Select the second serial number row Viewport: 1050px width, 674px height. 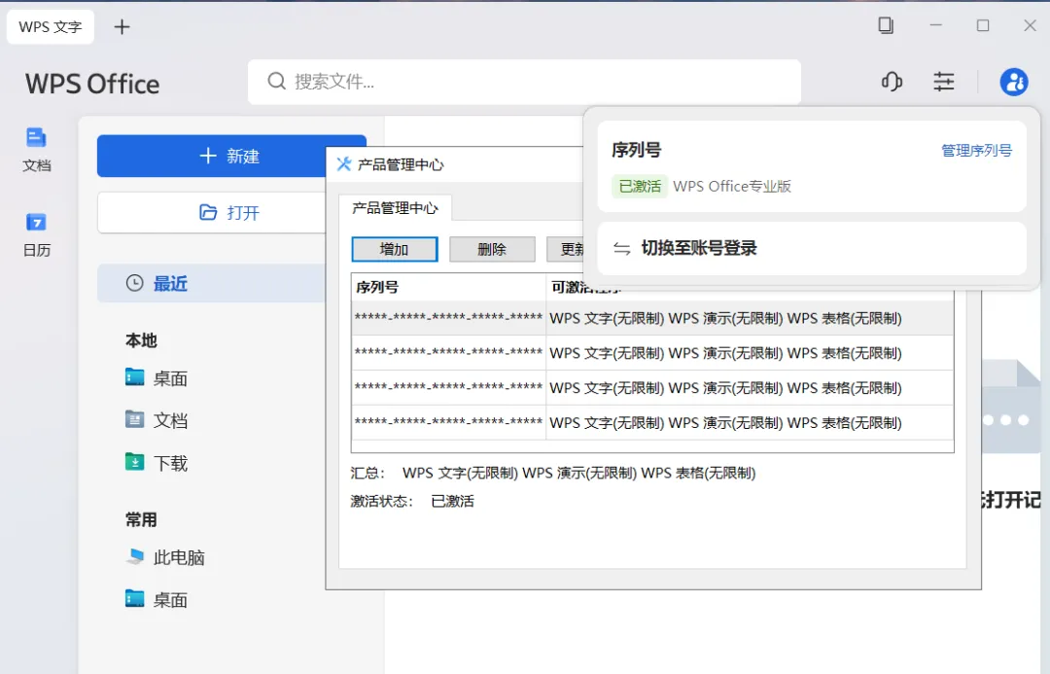click(652, 353)
